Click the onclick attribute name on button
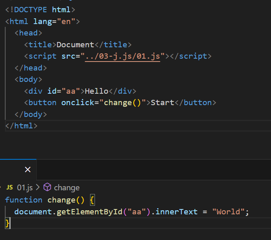This screenshot has height=240, width=271. point(77,103)
